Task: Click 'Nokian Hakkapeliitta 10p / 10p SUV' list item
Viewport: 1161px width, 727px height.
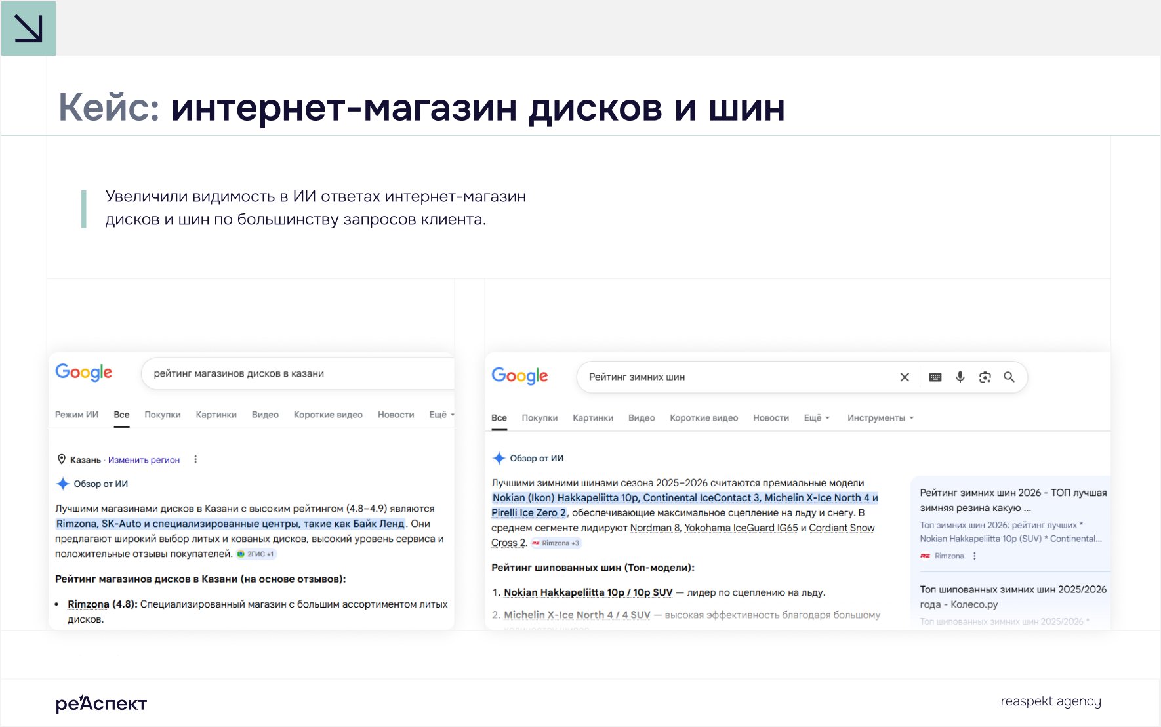Action: (x=588, y=592)
